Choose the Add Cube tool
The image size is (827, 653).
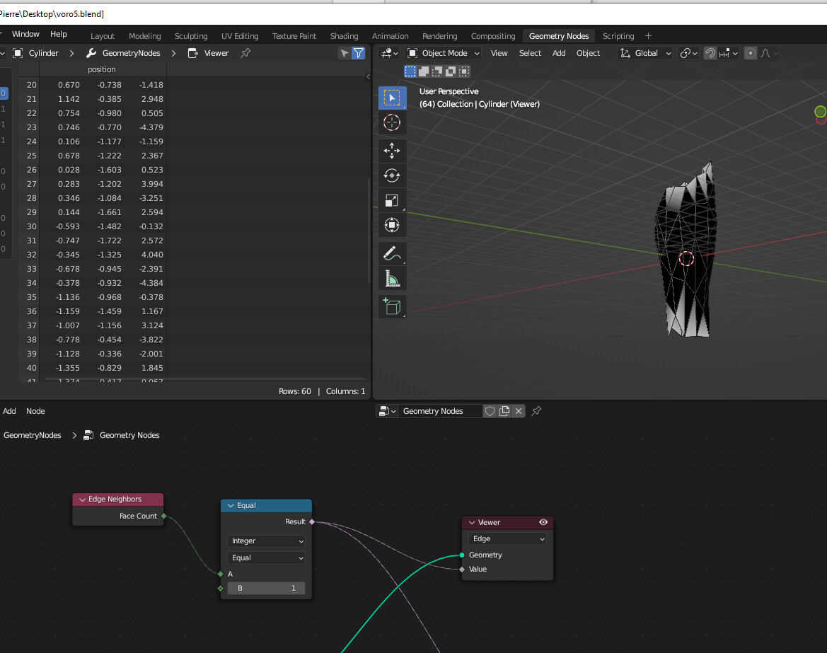click(x=392, y=306)
